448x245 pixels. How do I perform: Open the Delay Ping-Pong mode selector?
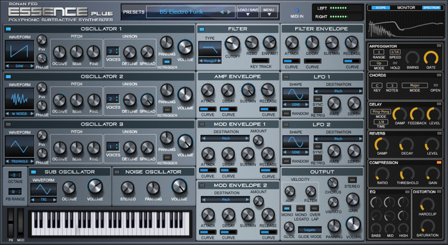pyautogui.click(x=381, y=112)
